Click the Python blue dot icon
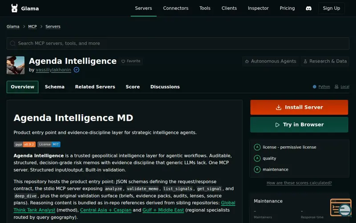 (315, 87)
